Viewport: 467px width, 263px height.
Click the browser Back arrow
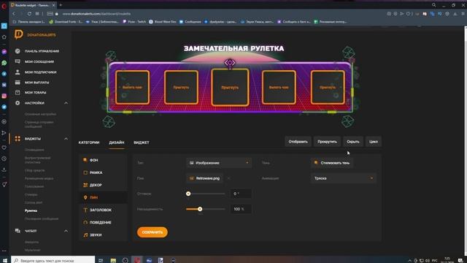pos(14,14)
